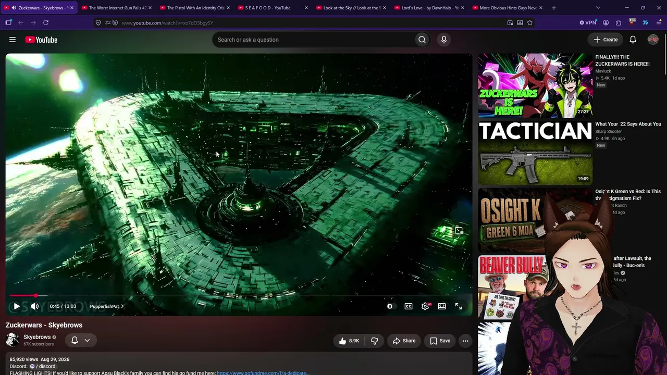The width and height of the screenshot is (667, 375).
Task: Click the search or ask a question field
Action: click(314, 40)
